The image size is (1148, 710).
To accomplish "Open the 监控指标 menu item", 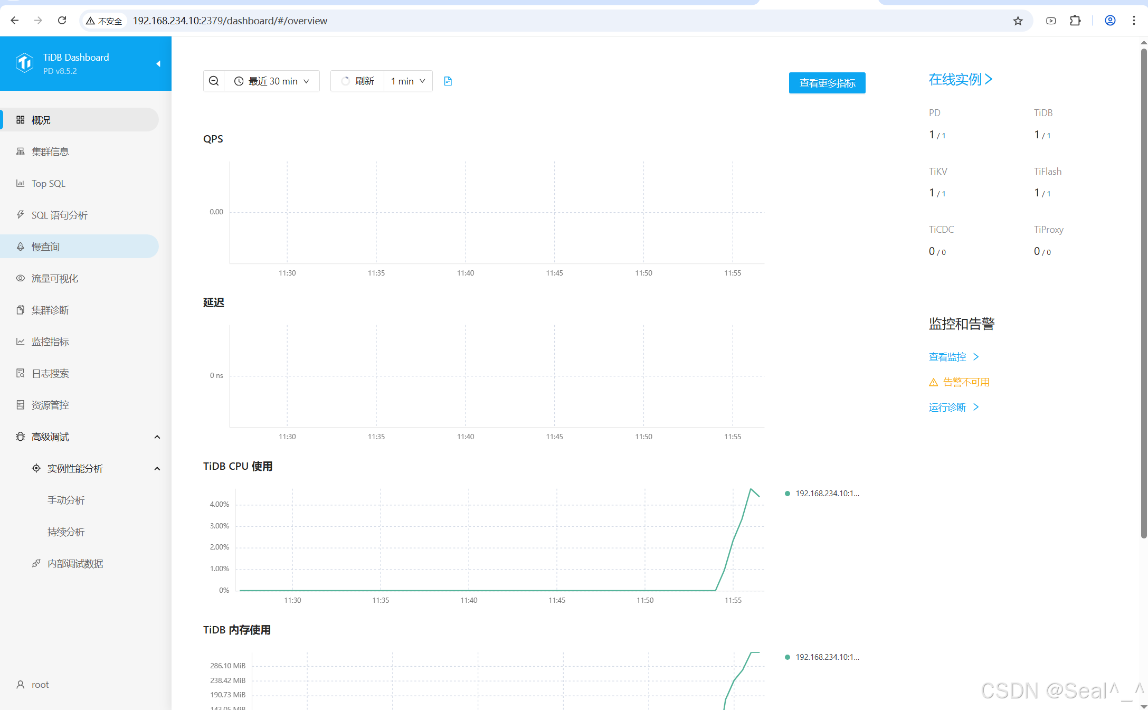I will (x=79, y=342).
